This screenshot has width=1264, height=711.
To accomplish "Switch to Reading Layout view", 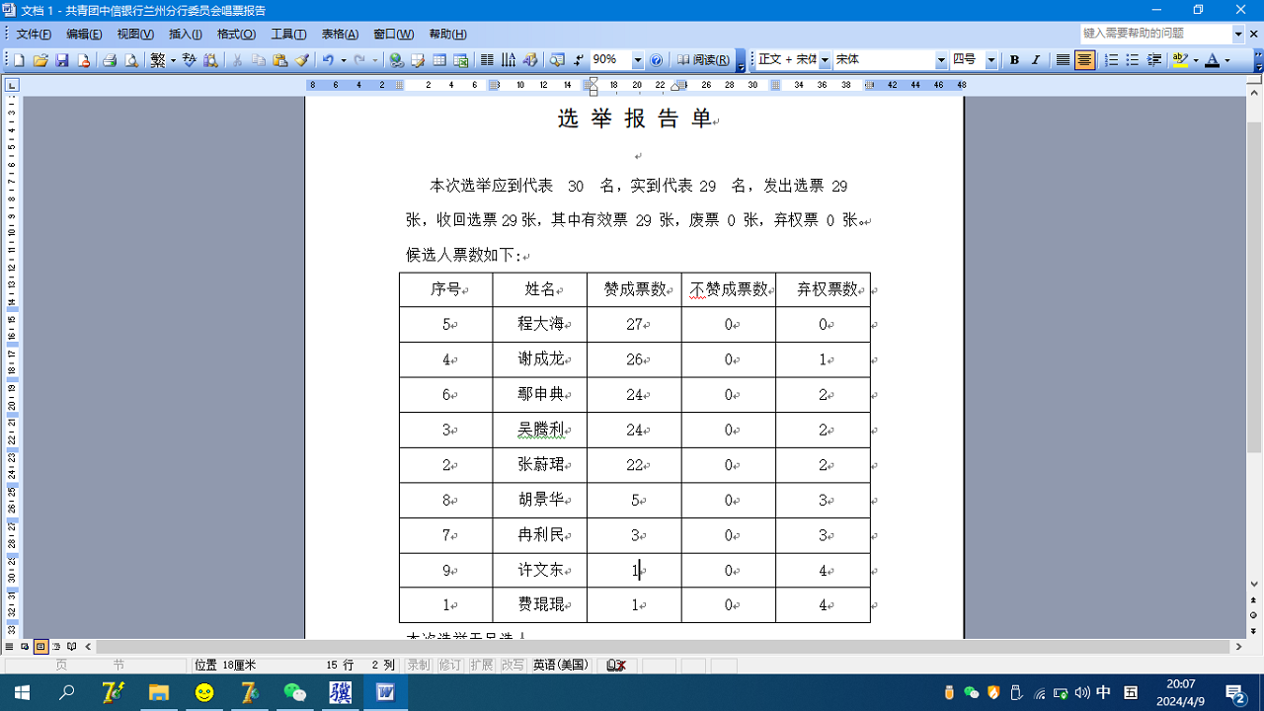I will tap(72, 647).
